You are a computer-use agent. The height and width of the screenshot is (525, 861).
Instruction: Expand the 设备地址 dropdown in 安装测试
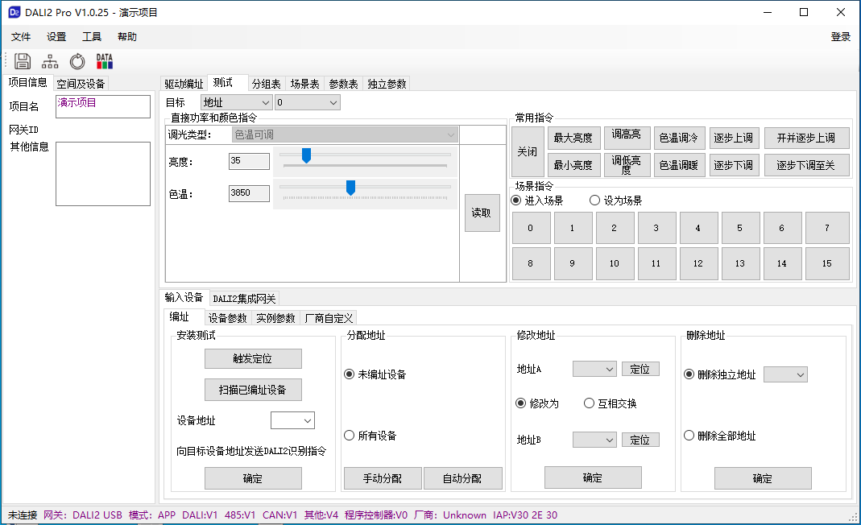[292, 420]
